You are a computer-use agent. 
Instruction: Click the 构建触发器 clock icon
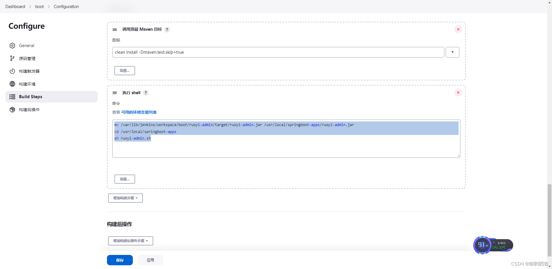click(12, 71)
